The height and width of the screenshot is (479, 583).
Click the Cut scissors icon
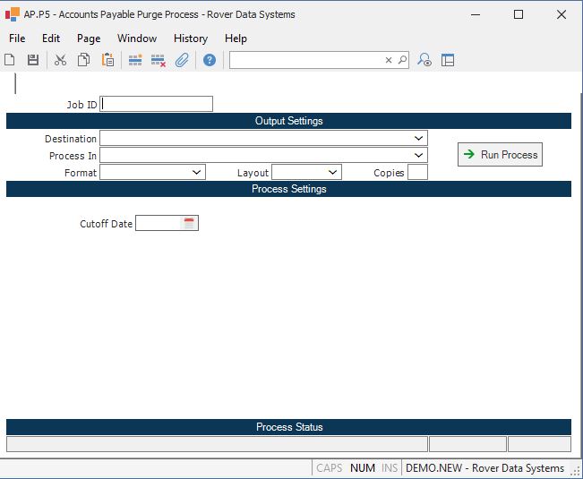(x=60, y=60)
